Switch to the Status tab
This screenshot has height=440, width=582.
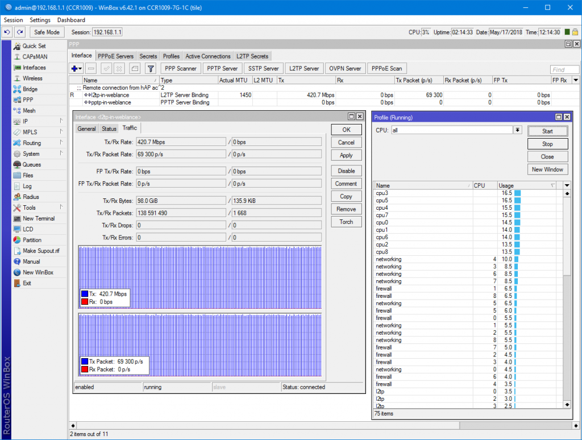pos(109,128)
